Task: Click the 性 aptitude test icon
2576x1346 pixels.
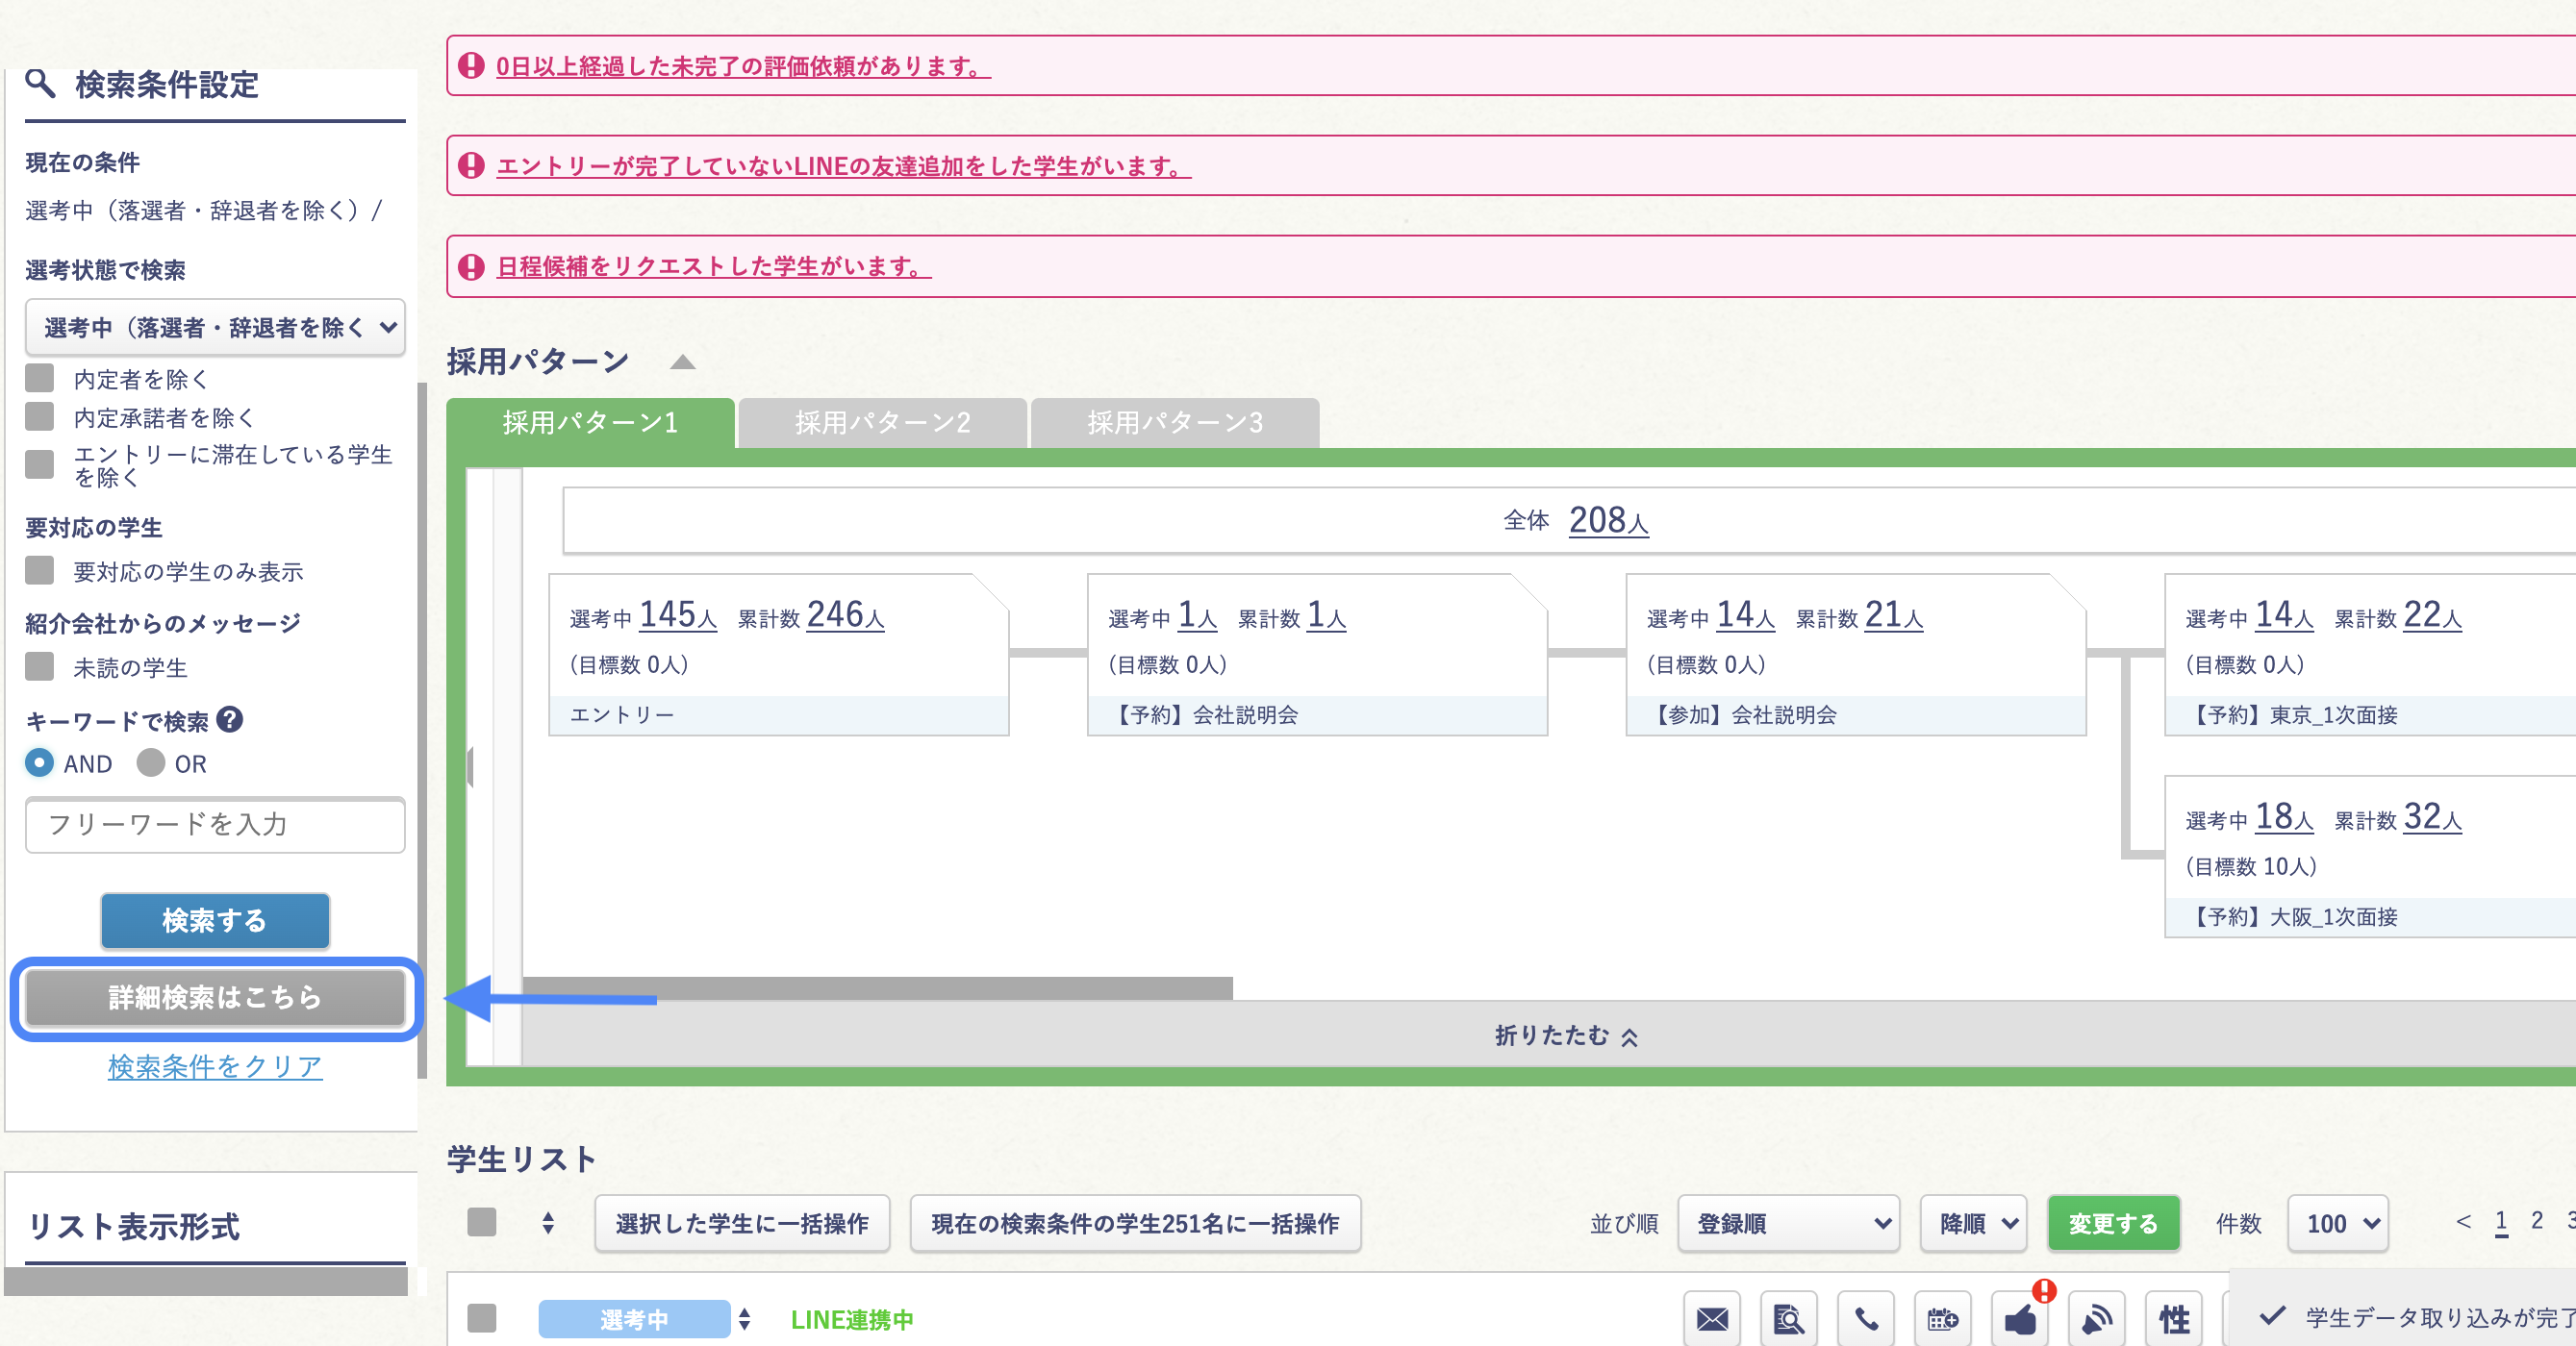Action: tap(2174, 1319)
